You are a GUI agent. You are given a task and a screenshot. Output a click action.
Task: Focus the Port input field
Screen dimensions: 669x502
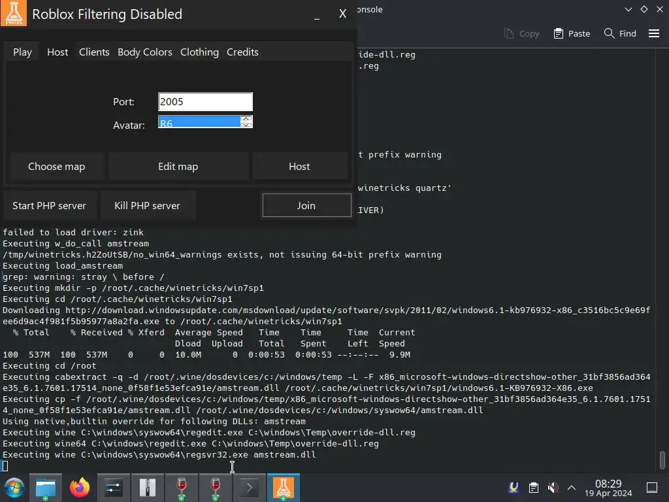[205, 101]
